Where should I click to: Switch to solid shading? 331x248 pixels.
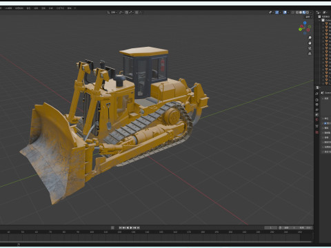click(x=301, y=12)
